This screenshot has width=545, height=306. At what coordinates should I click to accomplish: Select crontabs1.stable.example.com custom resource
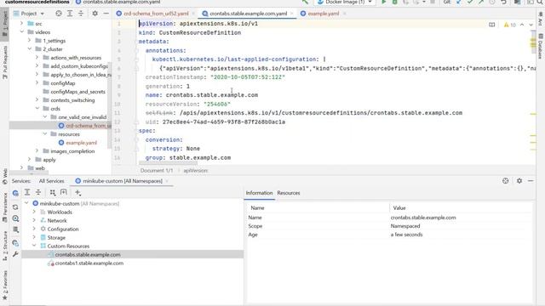[x=89, y=263]
